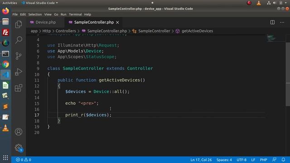
Task: Click the VLC tray icon in top bar
Action: (x=259, y=3)
